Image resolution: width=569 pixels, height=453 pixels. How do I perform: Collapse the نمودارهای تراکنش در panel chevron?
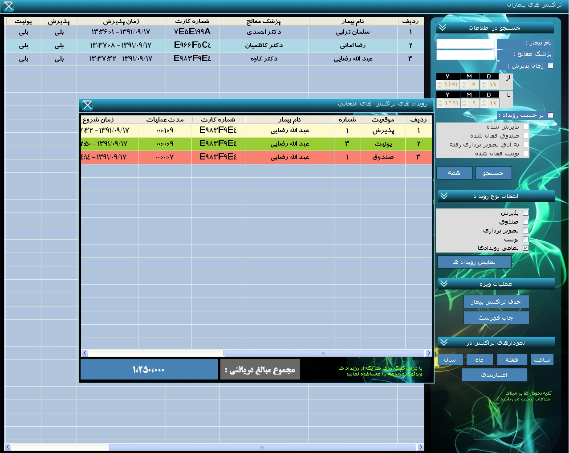[x=444, y=342]
